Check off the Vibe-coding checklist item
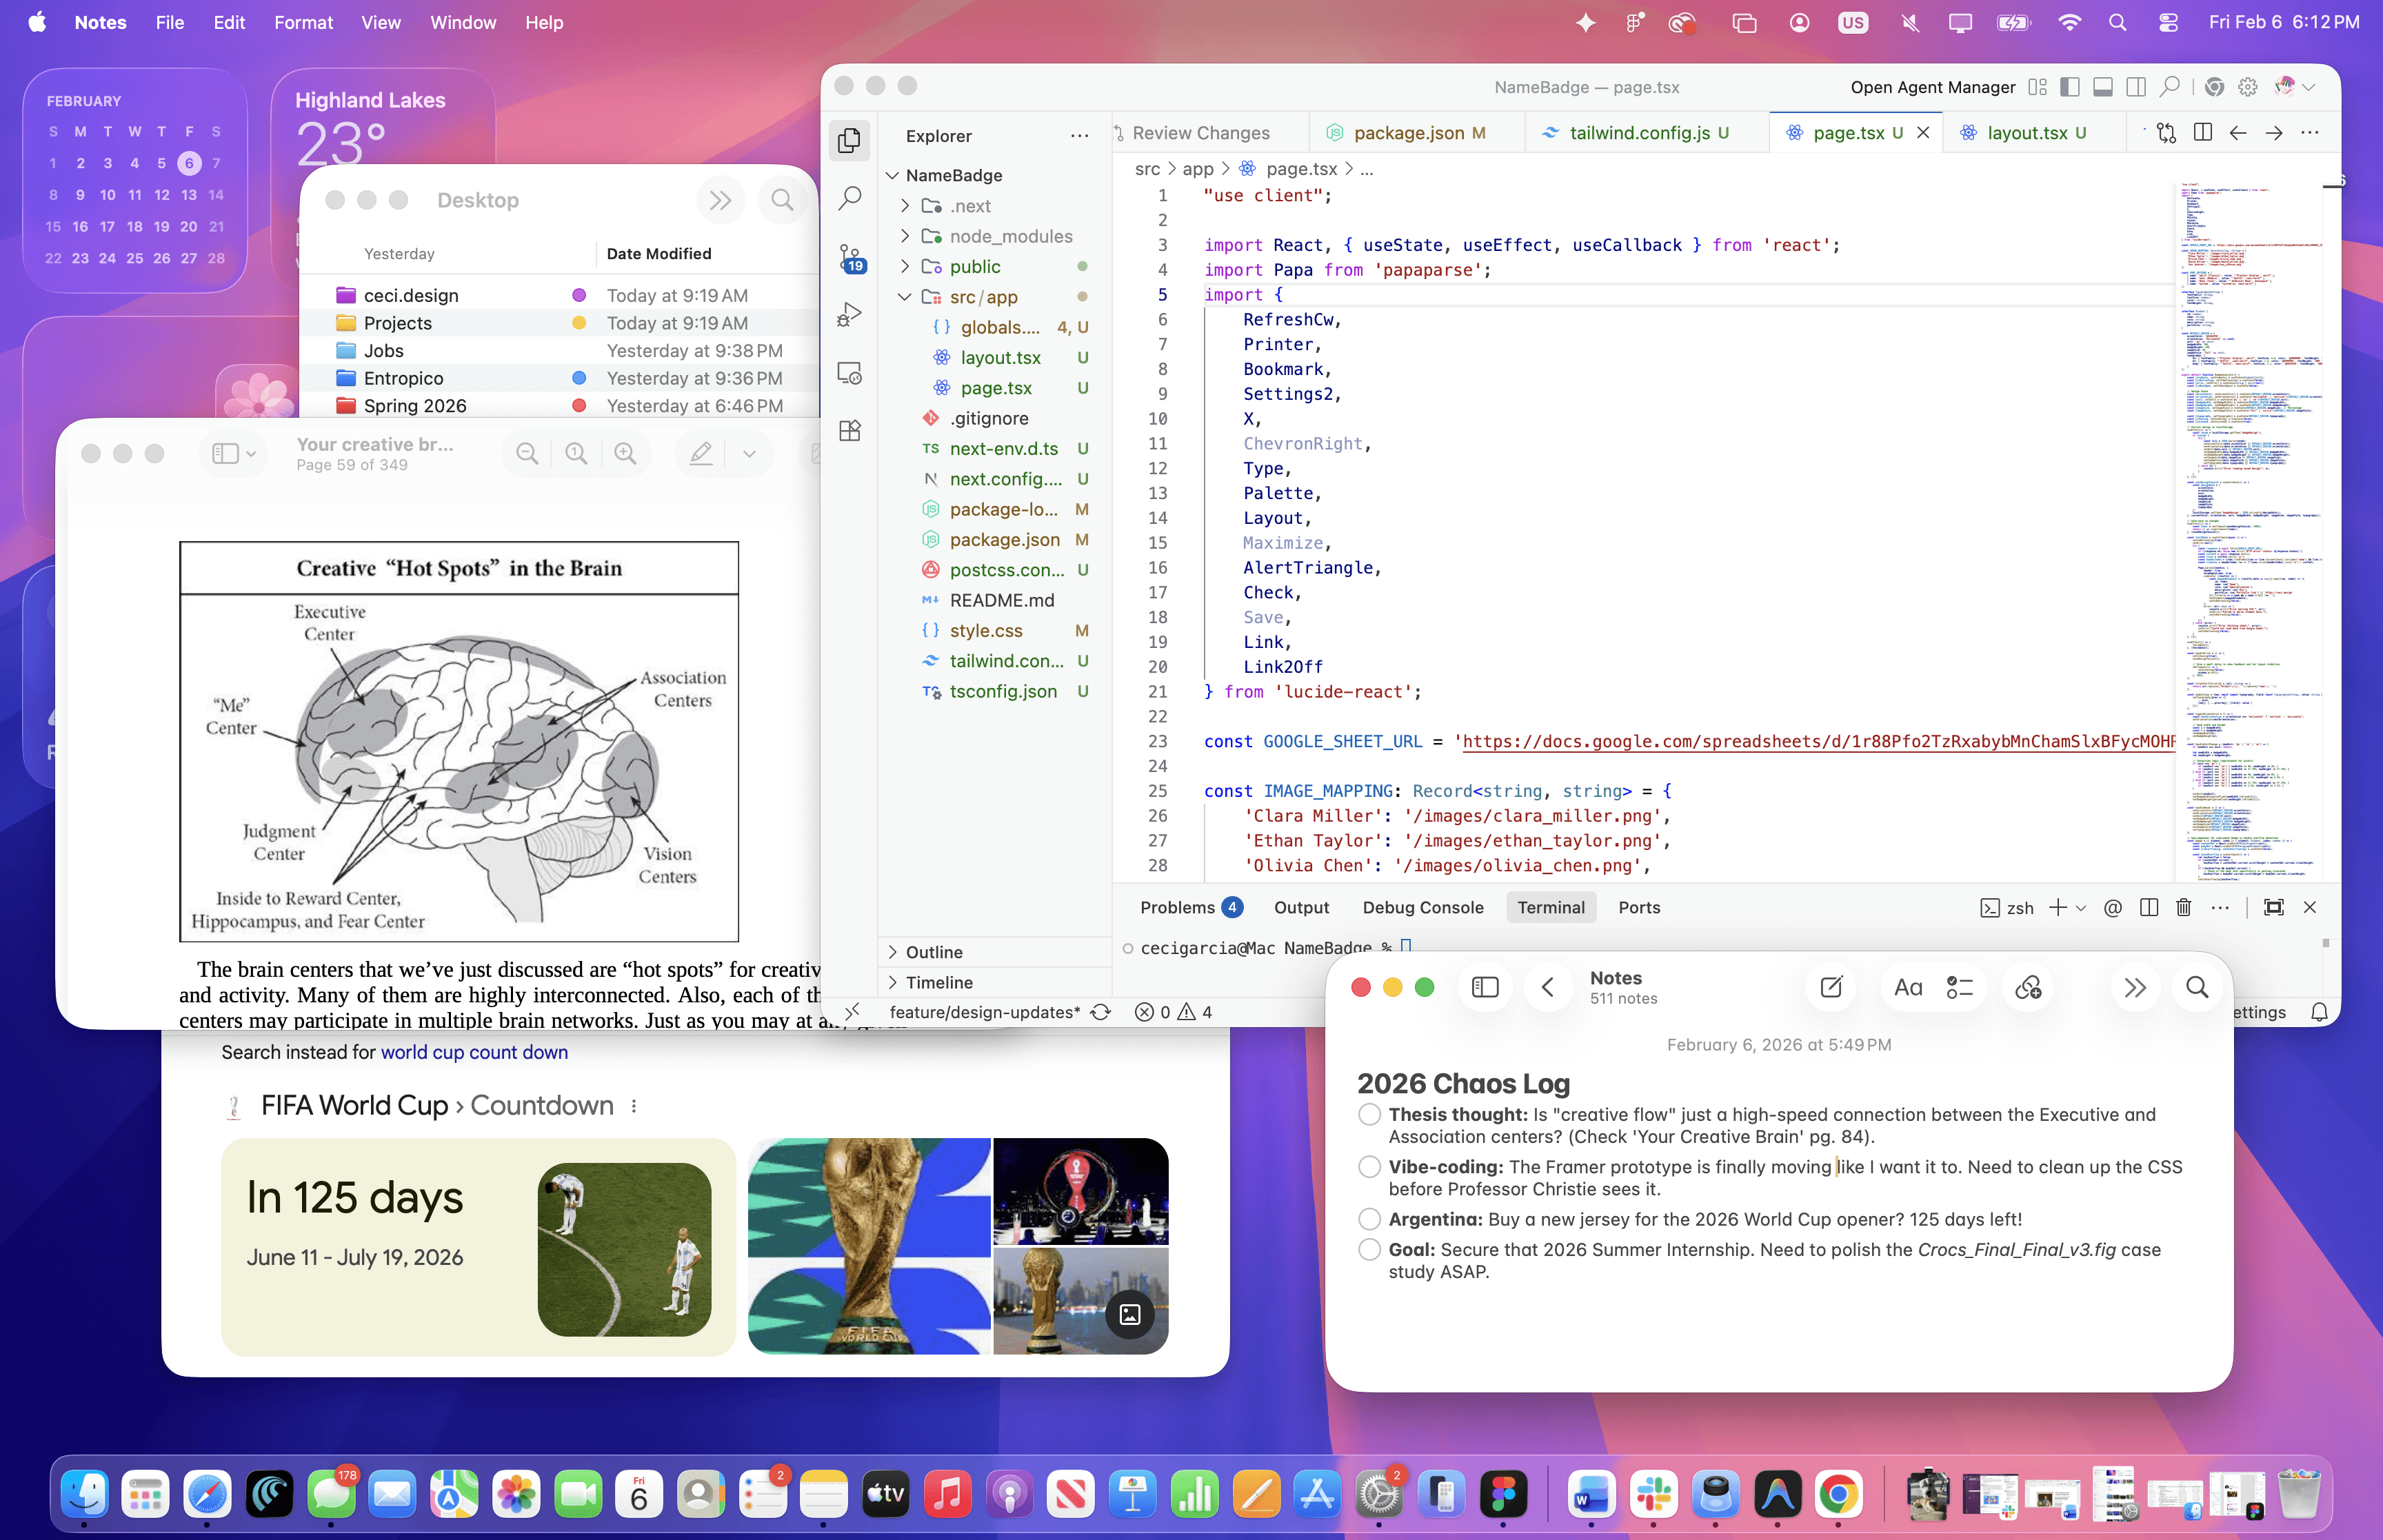The height and width of the screenshot is (1540, 2383). [x=1369, y=1166]
